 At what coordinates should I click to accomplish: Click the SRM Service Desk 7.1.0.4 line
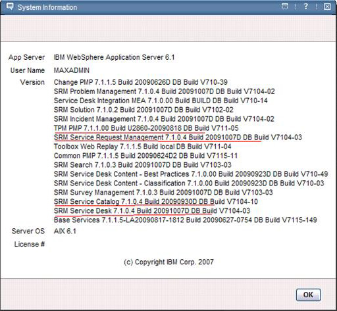pyautogui.click(x=152, y=211)
